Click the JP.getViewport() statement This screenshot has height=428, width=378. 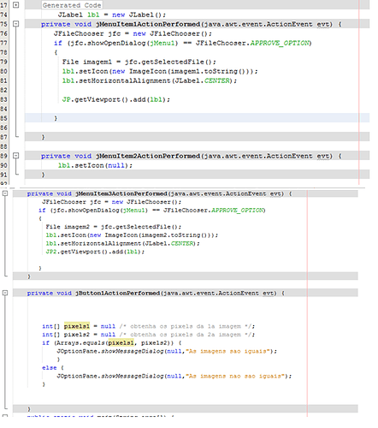(x=116, y=99)
